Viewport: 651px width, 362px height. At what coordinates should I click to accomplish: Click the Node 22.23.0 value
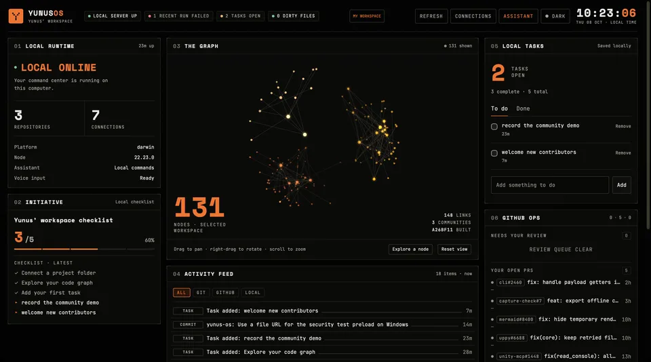pos(144,157)
